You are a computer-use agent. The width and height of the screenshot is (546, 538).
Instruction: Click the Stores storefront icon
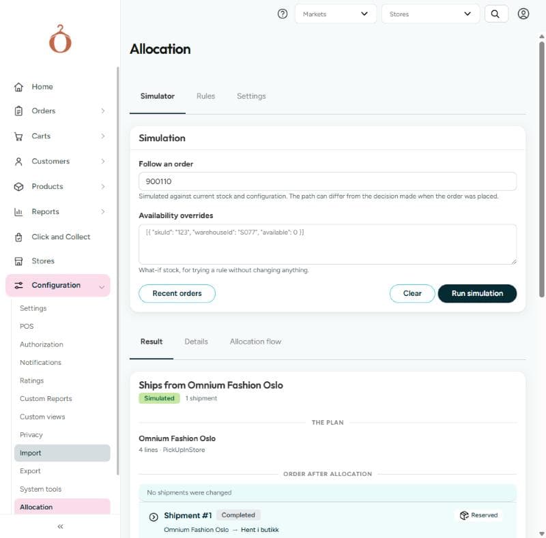pos(19,261)
